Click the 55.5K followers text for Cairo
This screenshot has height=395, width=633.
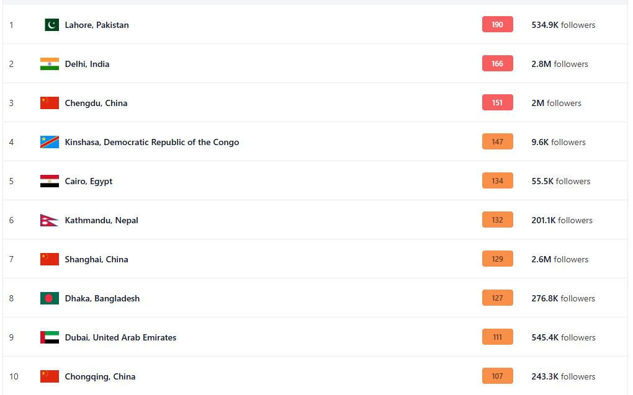[x=561, y=181]
